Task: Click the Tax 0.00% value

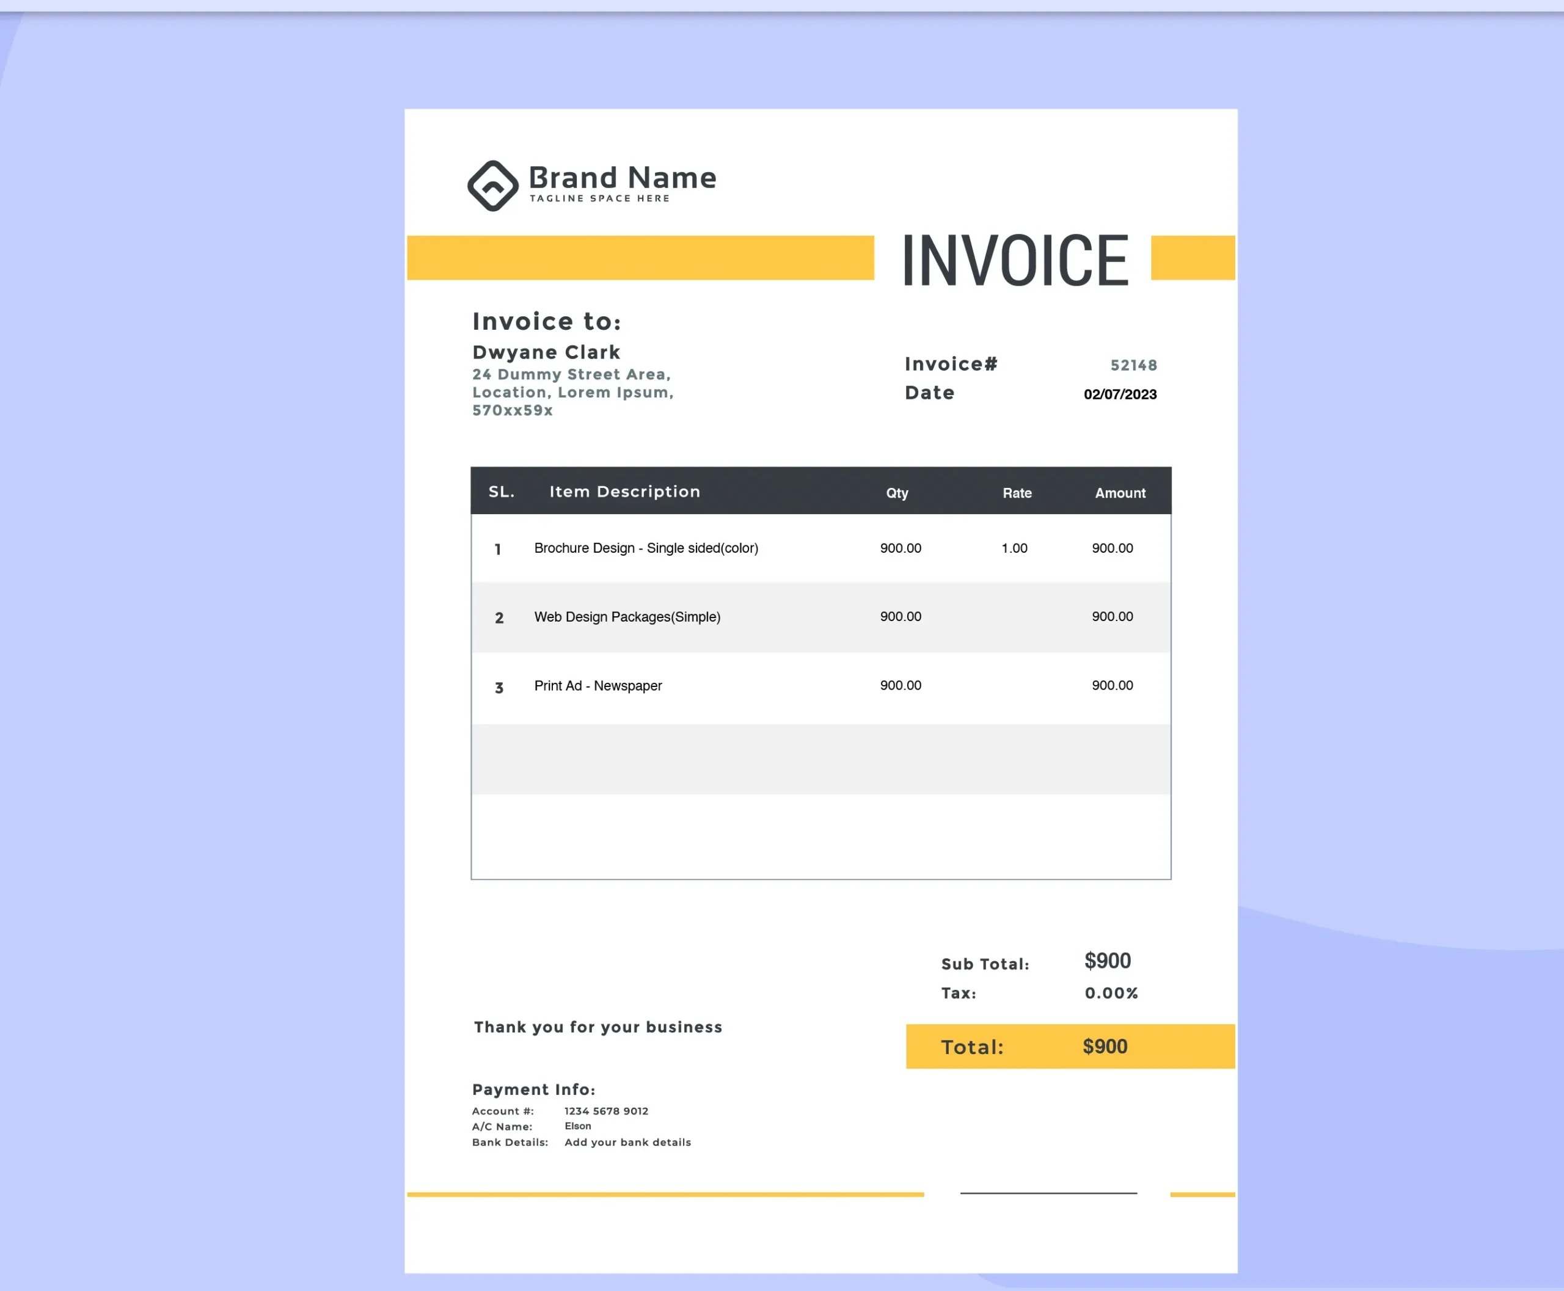Action: coord(1111,993)
